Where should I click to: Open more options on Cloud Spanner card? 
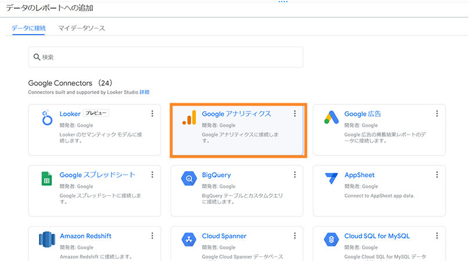[x=295, y=236]
